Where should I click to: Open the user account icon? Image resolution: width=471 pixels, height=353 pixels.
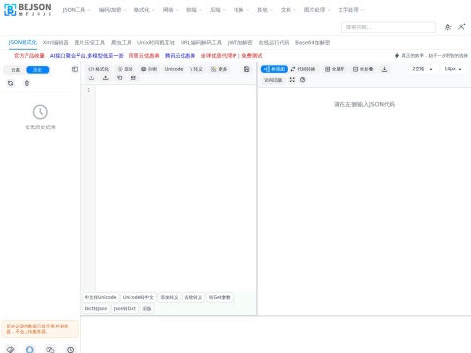[x=462, y=27]
